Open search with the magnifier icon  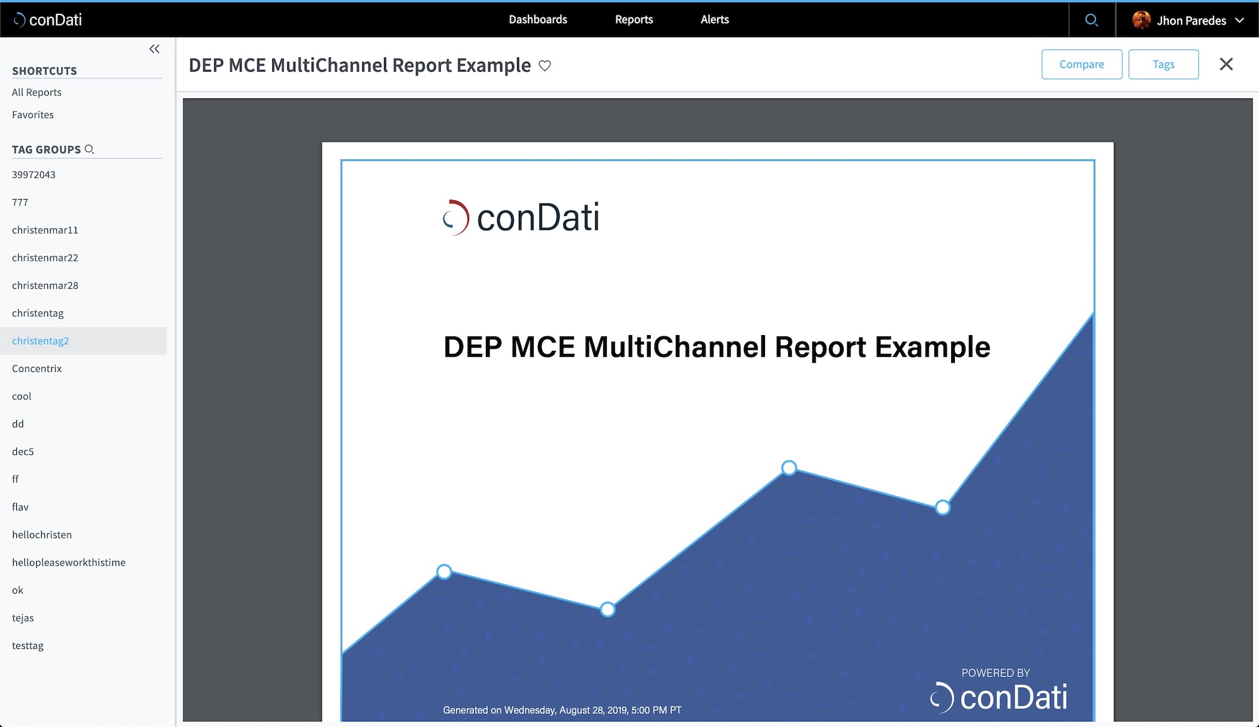[x=1091, y=20]
